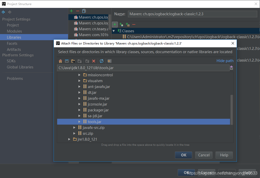The height and width of the screenshot is (178, 260).
Task: Add a new project library
Action: click(71, 11)
